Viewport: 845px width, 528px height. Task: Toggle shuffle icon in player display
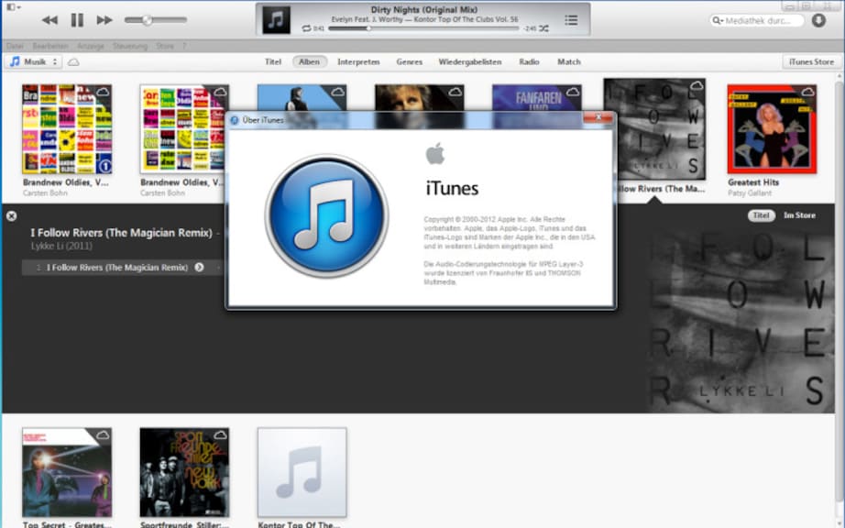(543, 28)
